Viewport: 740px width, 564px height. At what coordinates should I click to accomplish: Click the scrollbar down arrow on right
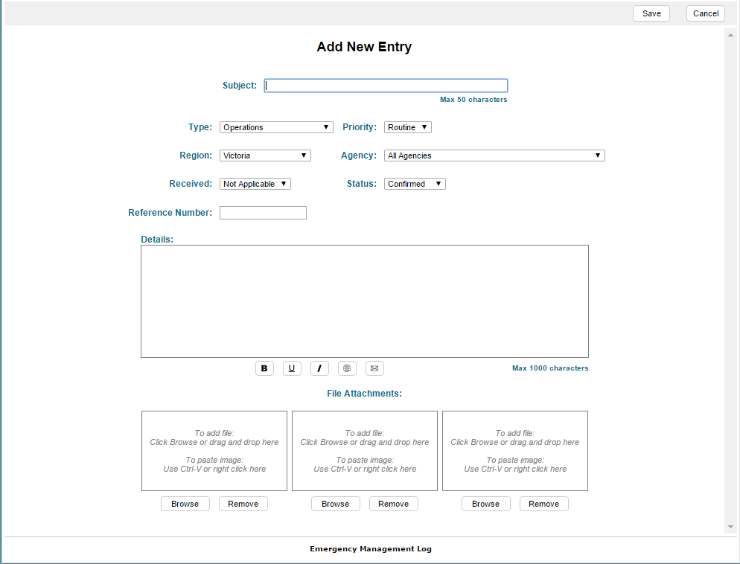[x=730, y=527]
